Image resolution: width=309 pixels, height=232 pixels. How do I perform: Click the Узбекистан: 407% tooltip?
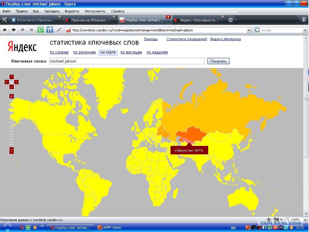tap(189, 150)
